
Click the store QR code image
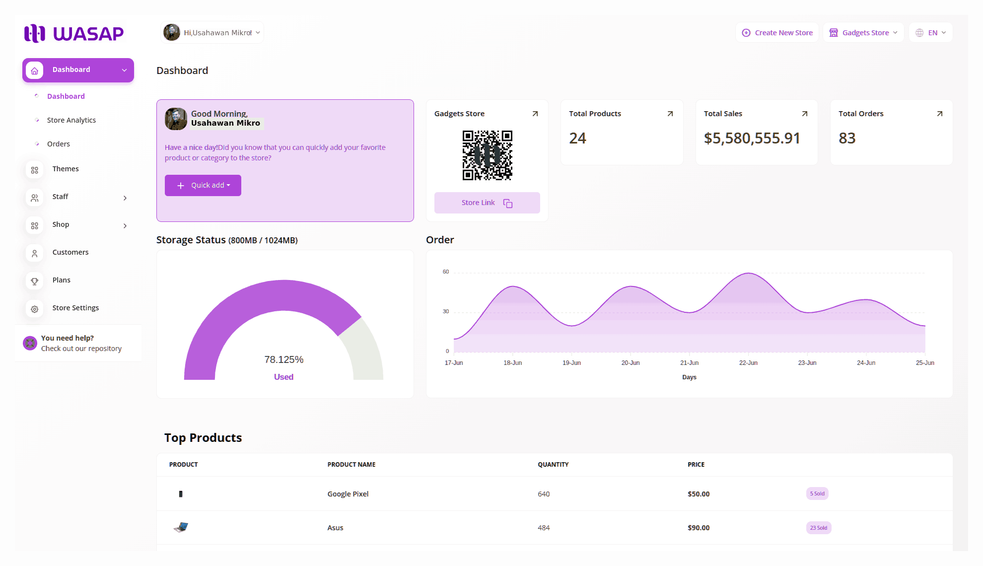pos(487,155)
